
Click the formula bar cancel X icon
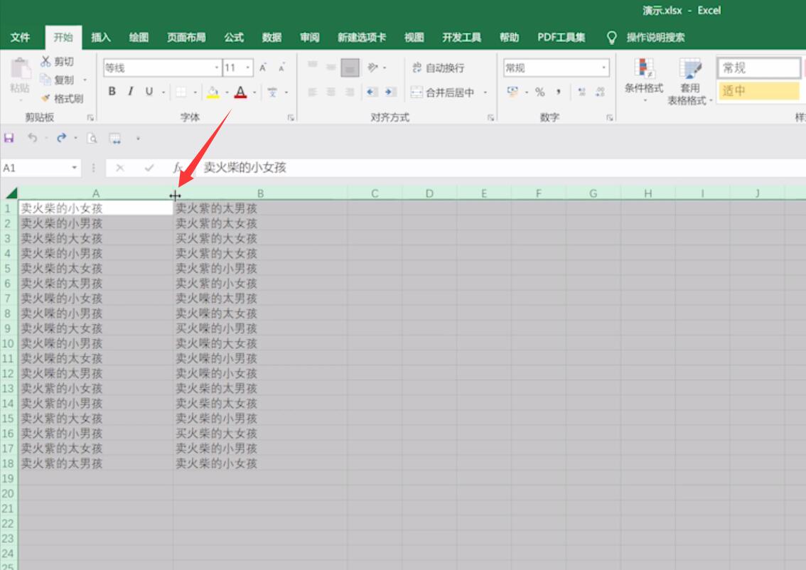click(x=120, y=168)
